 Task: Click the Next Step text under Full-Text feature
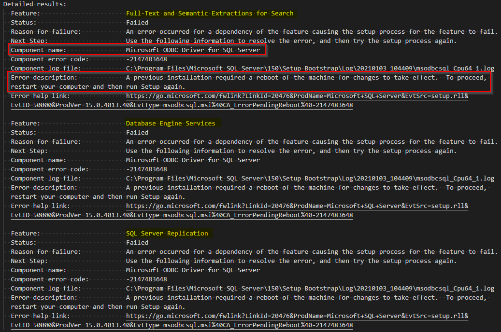click(291, 41)
